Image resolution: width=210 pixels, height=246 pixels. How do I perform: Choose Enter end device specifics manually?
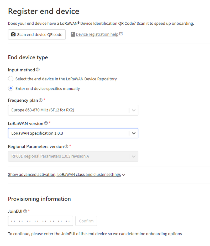10,88
